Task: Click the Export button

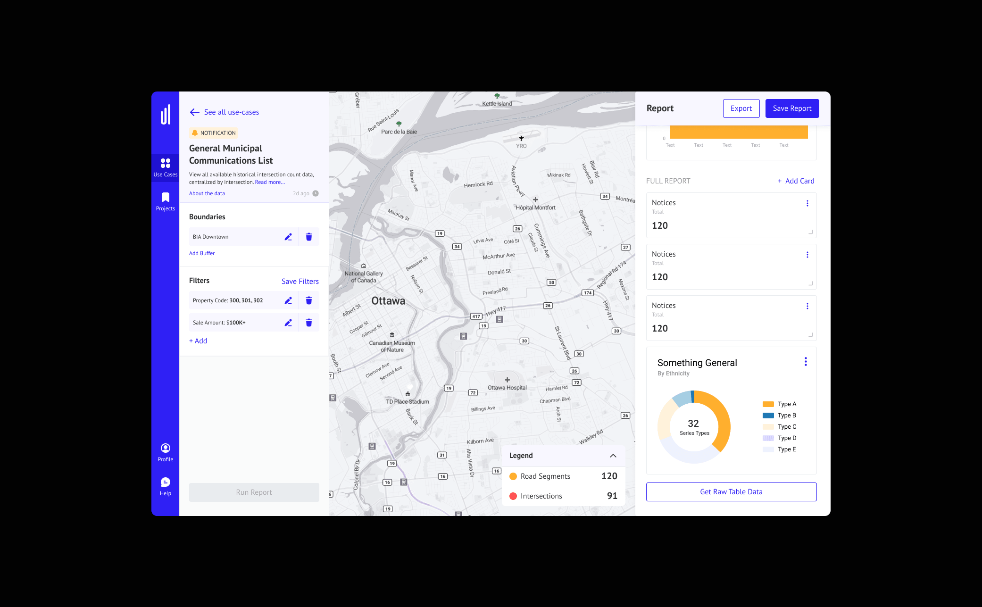Action: coord(741,108)
